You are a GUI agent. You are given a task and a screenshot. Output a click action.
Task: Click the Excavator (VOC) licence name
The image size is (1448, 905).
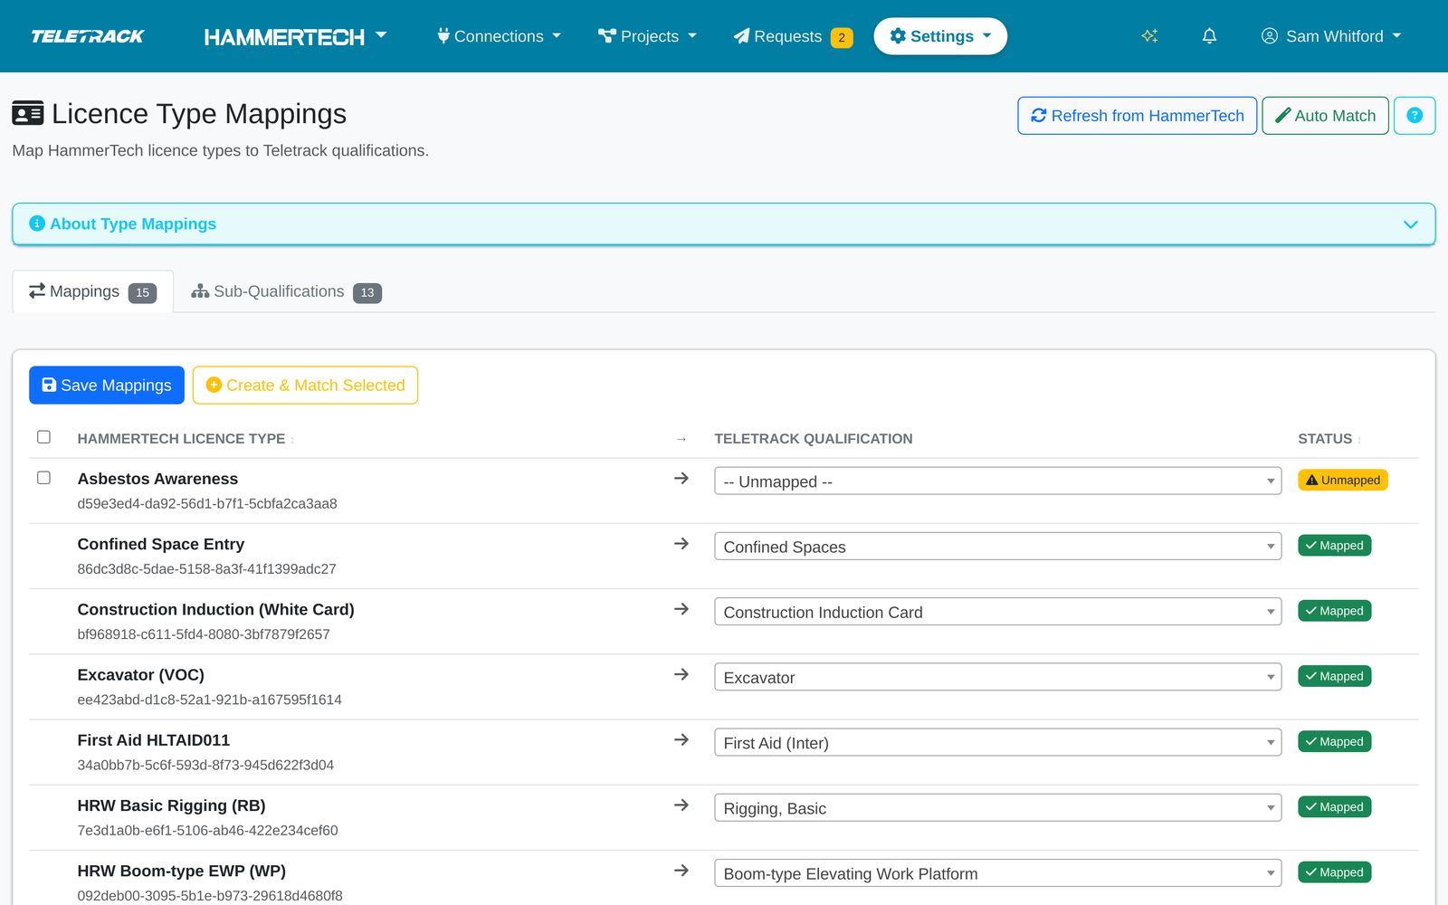tap(140, 674)
